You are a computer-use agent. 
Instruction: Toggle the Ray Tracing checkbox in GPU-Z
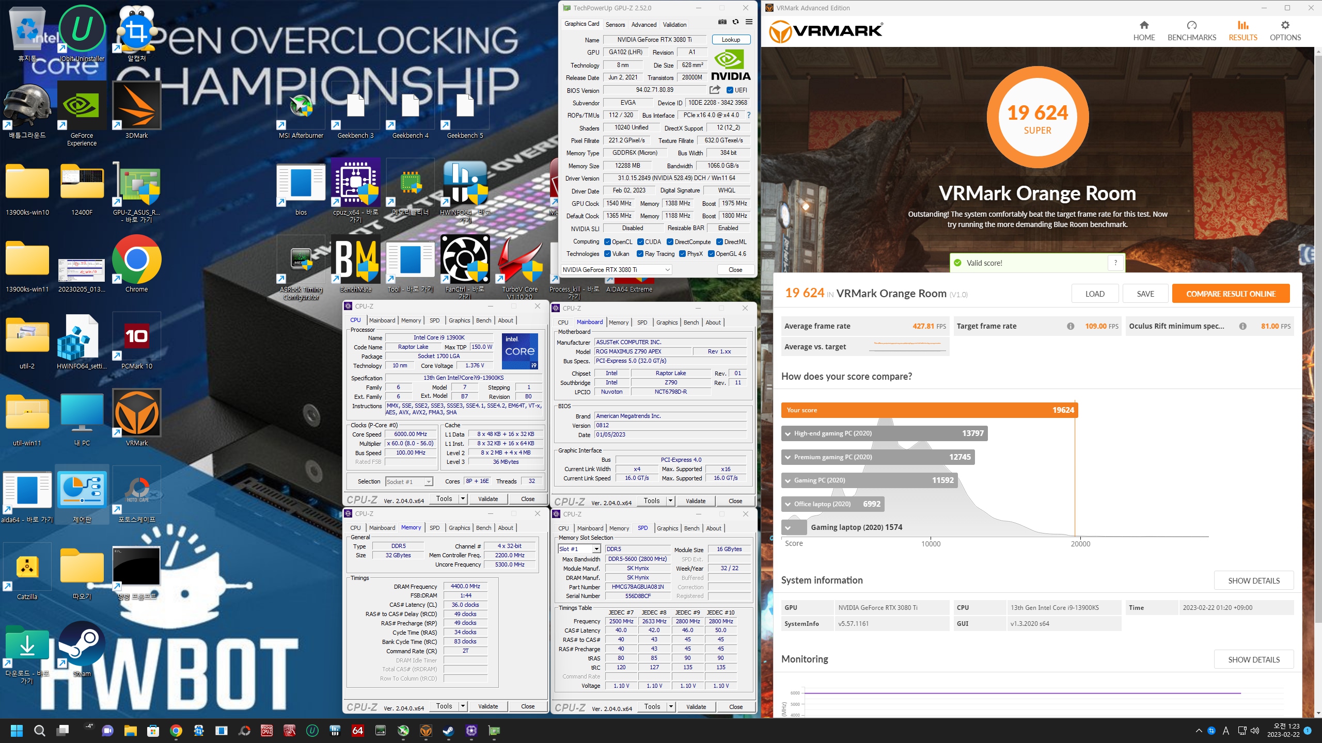point(640,253)
